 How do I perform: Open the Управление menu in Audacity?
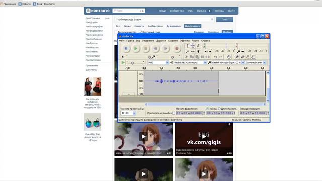pyautogui.click(x=148, y=41)
